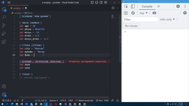Toggle the secondary side bar layout icon

point(101,2)
